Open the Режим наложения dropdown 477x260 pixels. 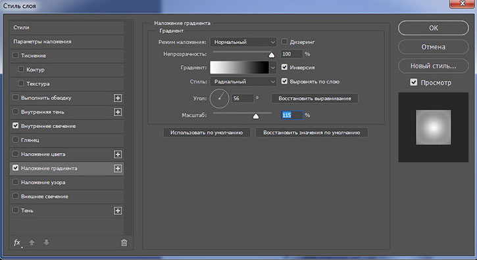(x=243, y=42)
